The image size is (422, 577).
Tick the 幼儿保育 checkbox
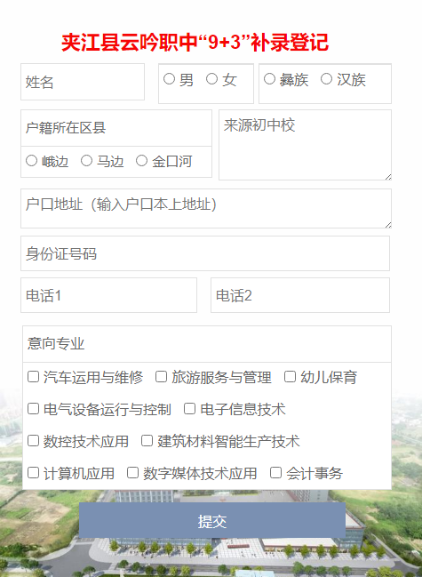pos(290,376)
